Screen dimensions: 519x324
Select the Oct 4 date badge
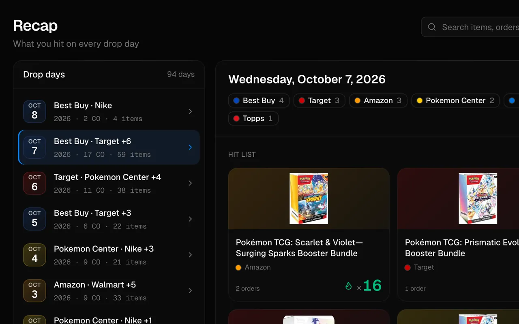[x=34, y=255]
